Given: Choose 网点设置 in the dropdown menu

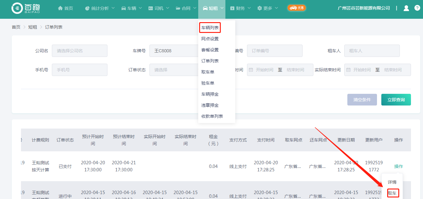Looking at the screenshot, I should click(210, 39).
